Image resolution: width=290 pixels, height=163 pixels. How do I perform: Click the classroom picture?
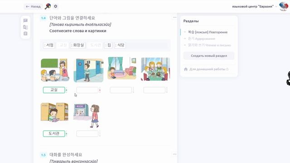click(55, 70)
